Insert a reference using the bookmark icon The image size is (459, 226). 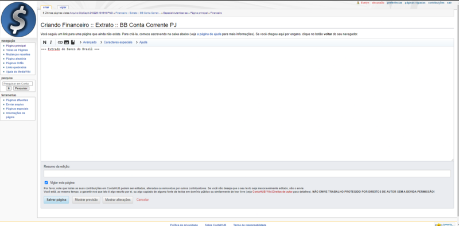coord(73,42)
